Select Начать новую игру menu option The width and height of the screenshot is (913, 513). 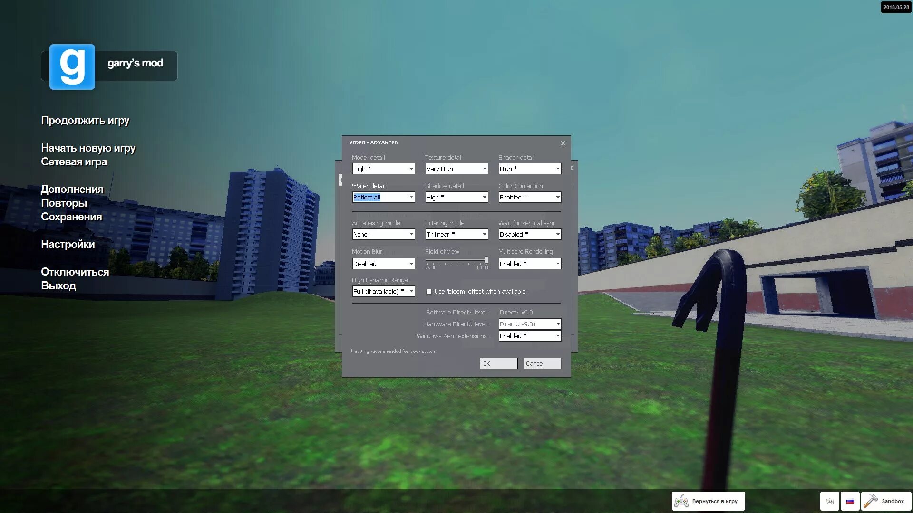coord(88,147)
